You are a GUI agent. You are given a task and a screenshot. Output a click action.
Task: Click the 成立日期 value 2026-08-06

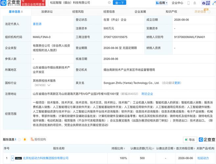[x=181, y=20]
